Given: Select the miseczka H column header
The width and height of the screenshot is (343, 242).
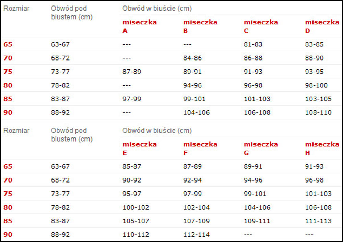Looking at the screenshot, I should coord(322,148).
